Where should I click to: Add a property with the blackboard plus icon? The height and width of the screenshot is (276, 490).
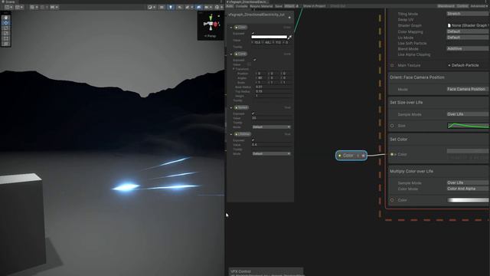tap(289, 18)
